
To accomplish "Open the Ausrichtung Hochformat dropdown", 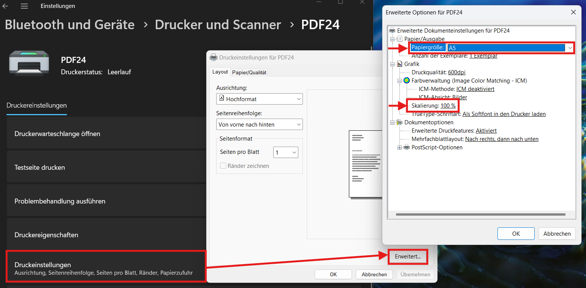I will point(259,99).
